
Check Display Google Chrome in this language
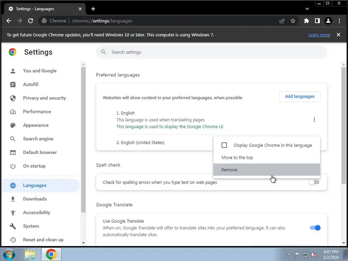click(224, 145)
